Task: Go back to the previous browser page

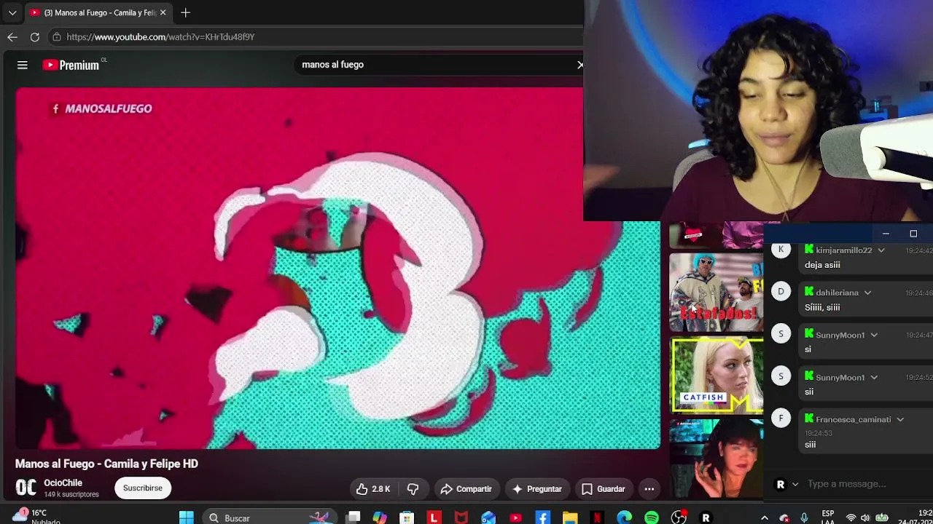Action: click(12, 36)
